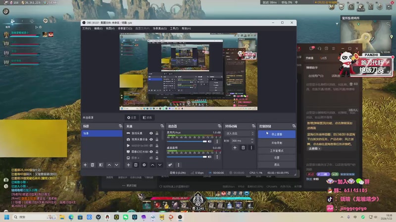Remove selected source with trash icon

tap(136, 165)
